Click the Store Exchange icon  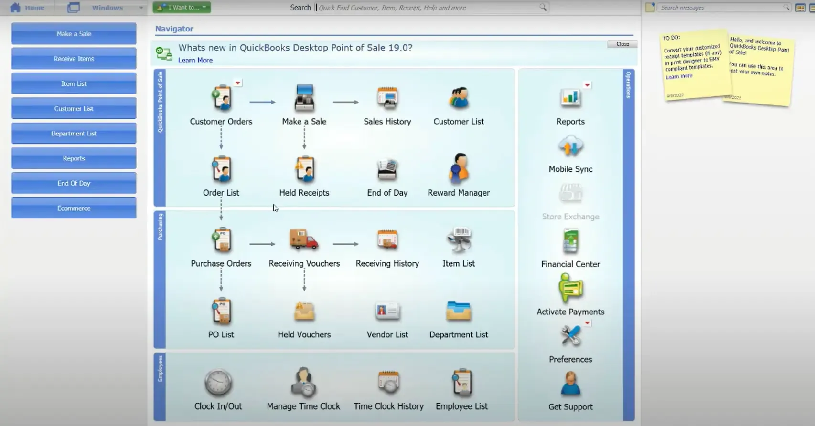coord(570,194)
